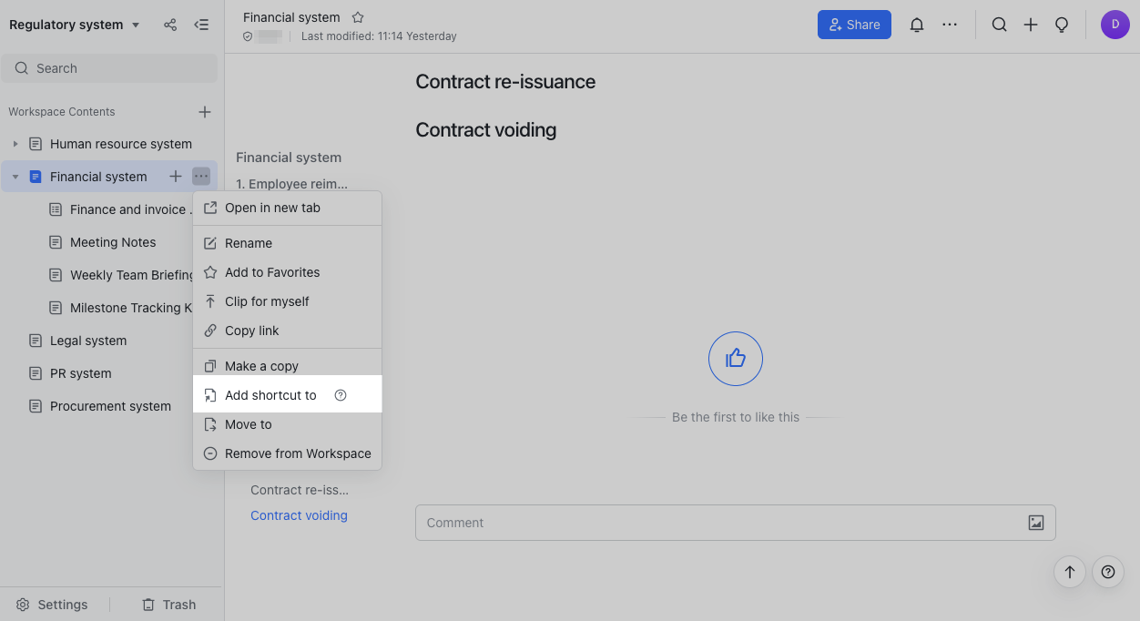Image resolution: width=1140 pixels, height=621 pixels.
Task: Jump to Contract voiding outline link
Action: 299,515
